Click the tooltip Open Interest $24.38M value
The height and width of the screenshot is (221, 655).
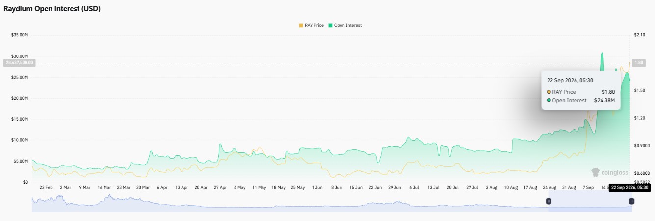[x=604, y=100]
